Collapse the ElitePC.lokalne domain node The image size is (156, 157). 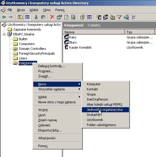(4, 35)
